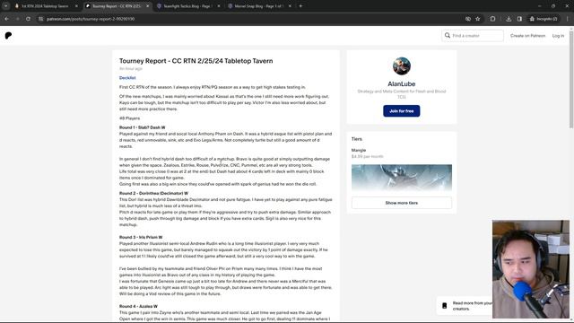Click the search magnifier icon
This screenshot has height=323, width=574.
coord(448,36)
